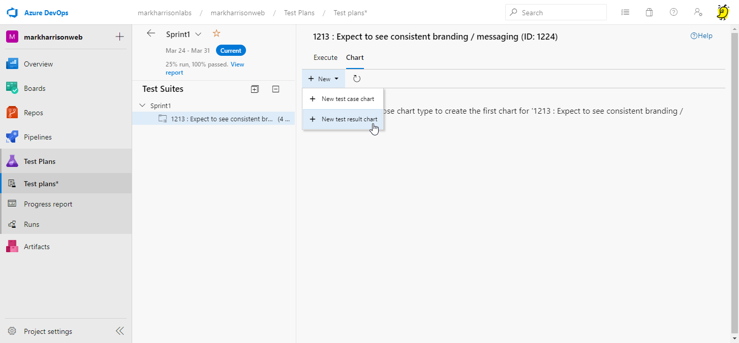This screenshot has width=739, height=343.
Task: Switch to the Execute tab
Action: pyautogui.click(x=325, y=57)
